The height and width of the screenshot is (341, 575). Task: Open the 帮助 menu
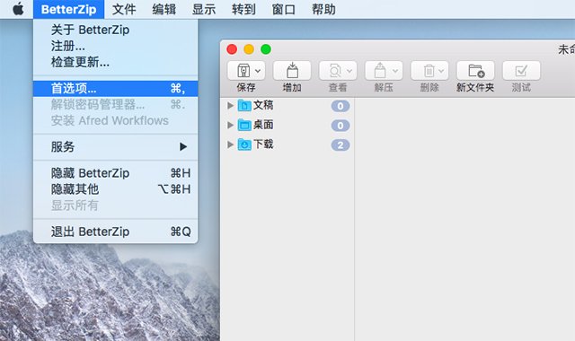[323, 9]
